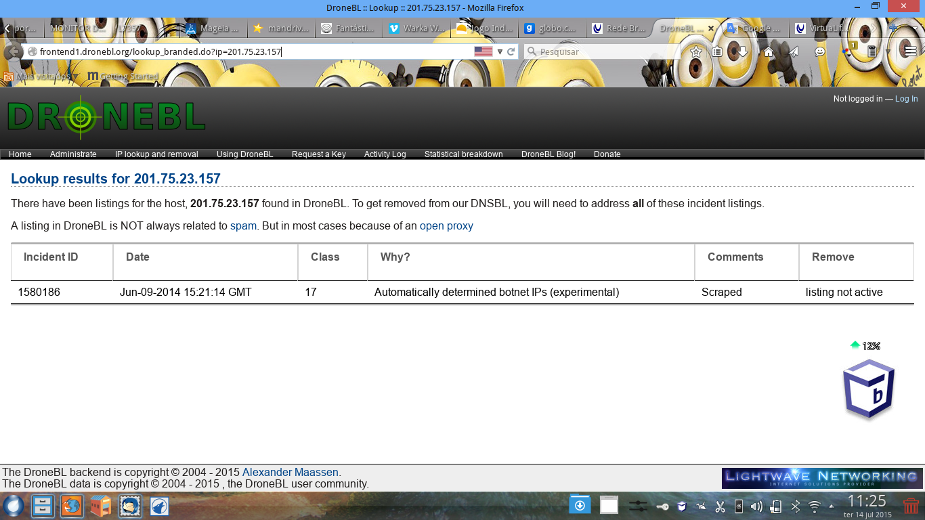Click the Alexander Maassen link
925x520 pixels.
coord(291,473)
